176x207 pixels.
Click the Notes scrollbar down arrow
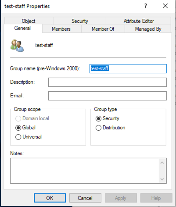pos(162,179)
